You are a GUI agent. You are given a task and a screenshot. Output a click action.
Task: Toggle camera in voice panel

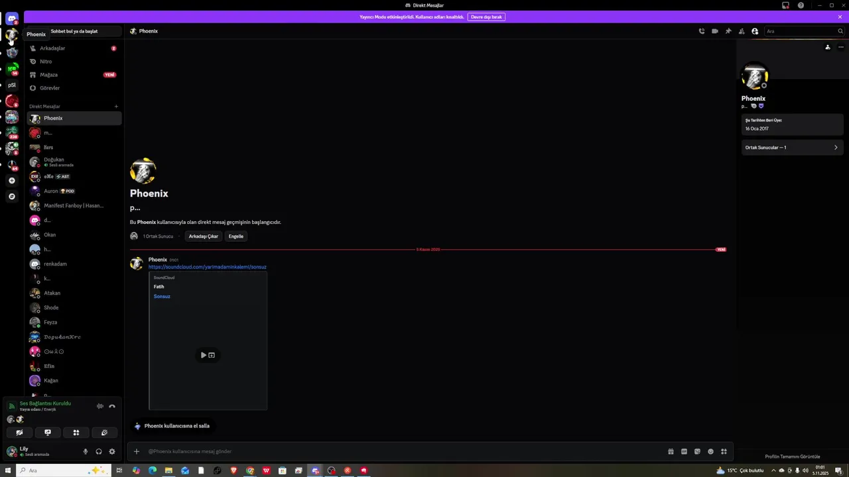[19, 433]
